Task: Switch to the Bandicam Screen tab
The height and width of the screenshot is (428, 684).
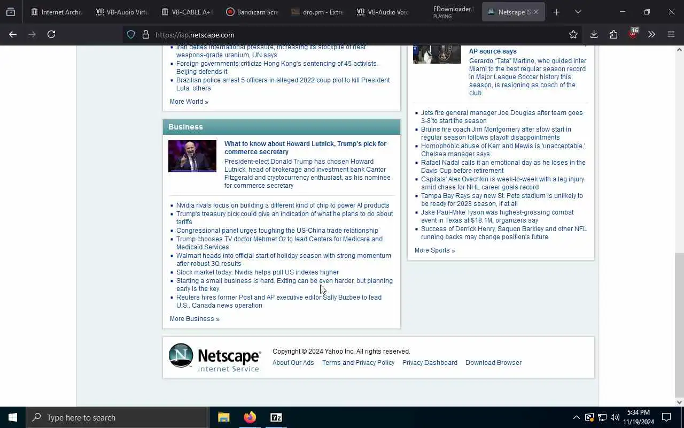Action: point(252,12)
